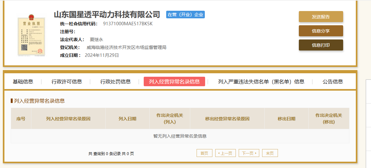Screen dimensions: 371x168
Task: Go to first page with 首页
Action: point(204,153)
